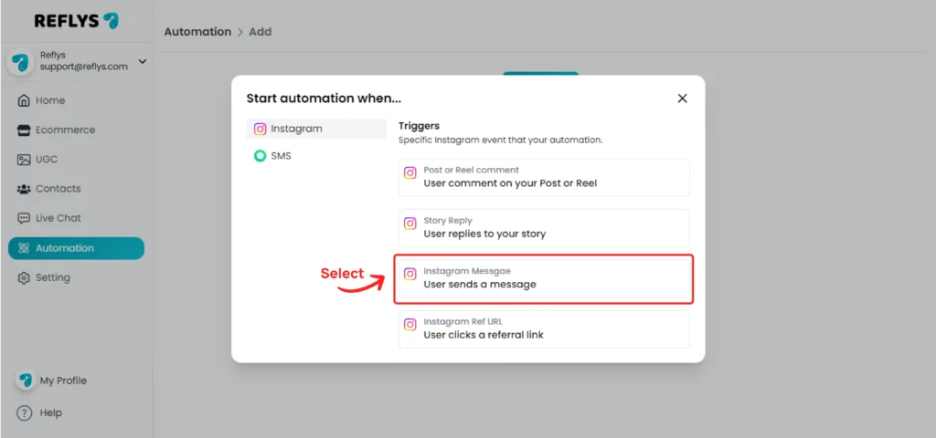Select the Instagram channel tab
The image size is (936, 438).
[x=316, y=129]
